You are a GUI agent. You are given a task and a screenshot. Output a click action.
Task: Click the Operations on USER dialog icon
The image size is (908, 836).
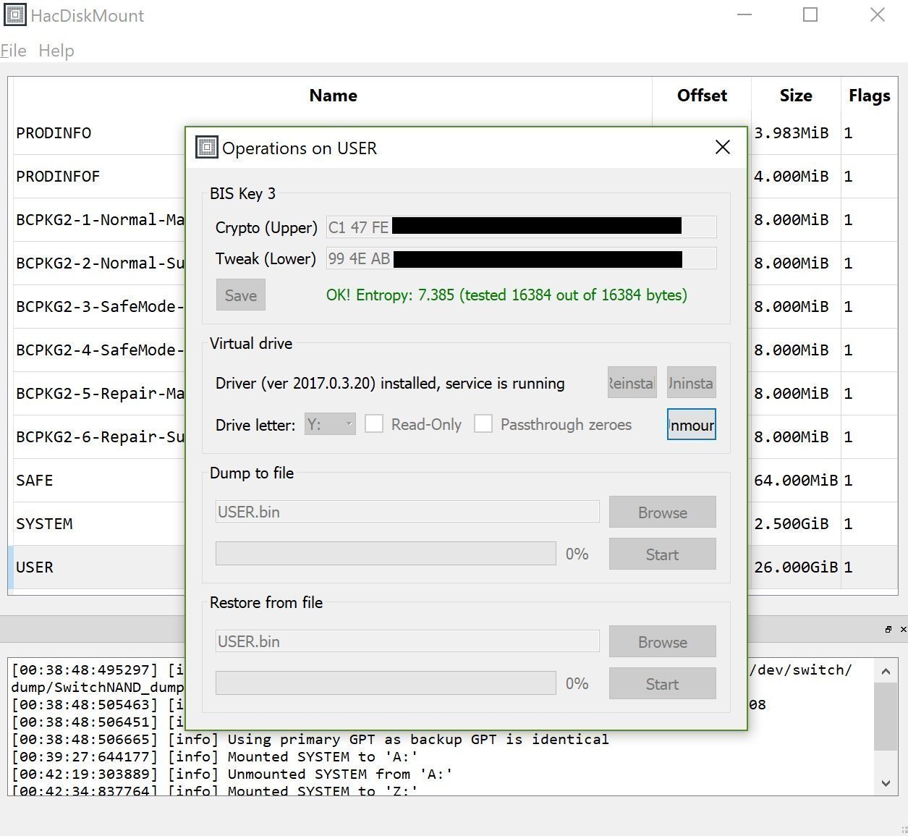point(207,148)
